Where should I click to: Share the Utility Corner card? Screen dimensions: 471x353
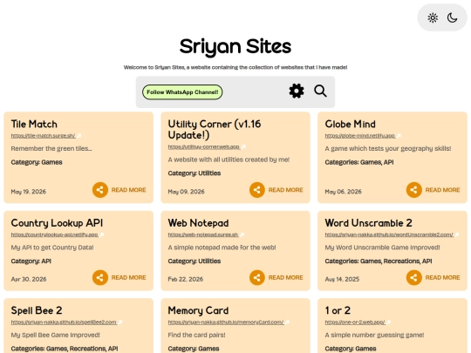[256, 190]
